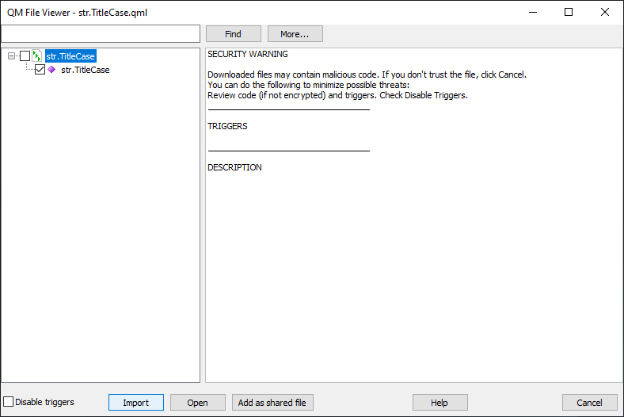Minimize the QM File Viewer window
Image resolution: width=624 pixels, height=417 pixels.
(x=533, y=13)
